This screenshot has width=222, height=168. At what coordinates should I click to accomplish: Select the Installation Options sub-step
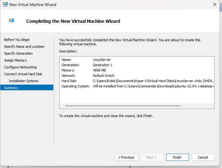(x=23, y=81)
